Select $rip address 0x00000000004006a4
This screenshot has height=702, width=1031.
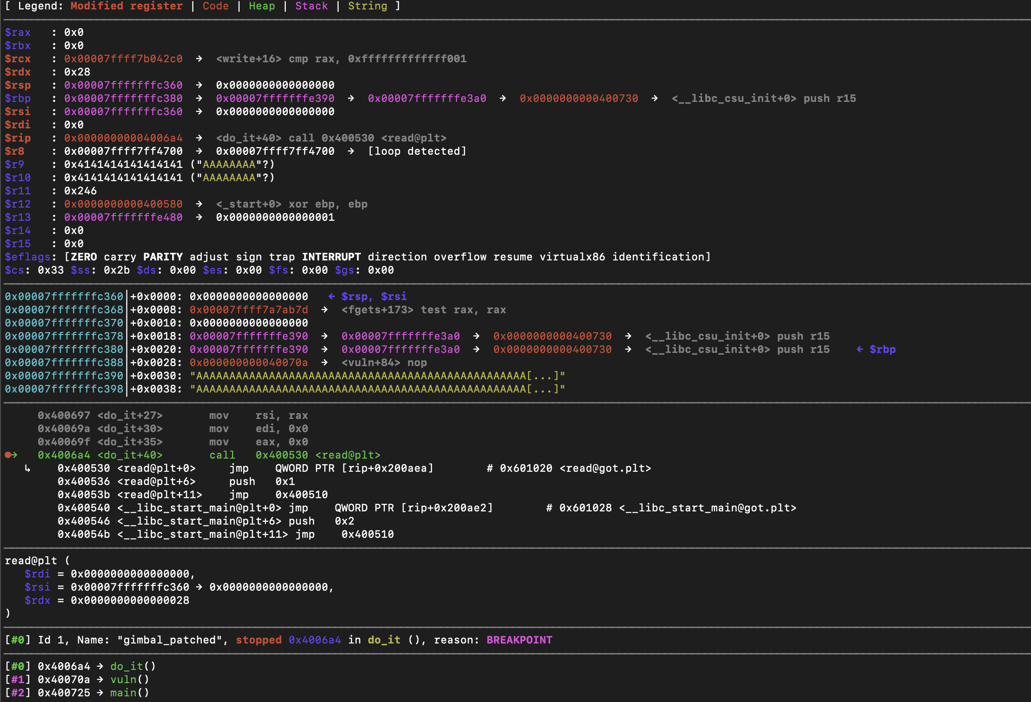[x=123, y=138]
